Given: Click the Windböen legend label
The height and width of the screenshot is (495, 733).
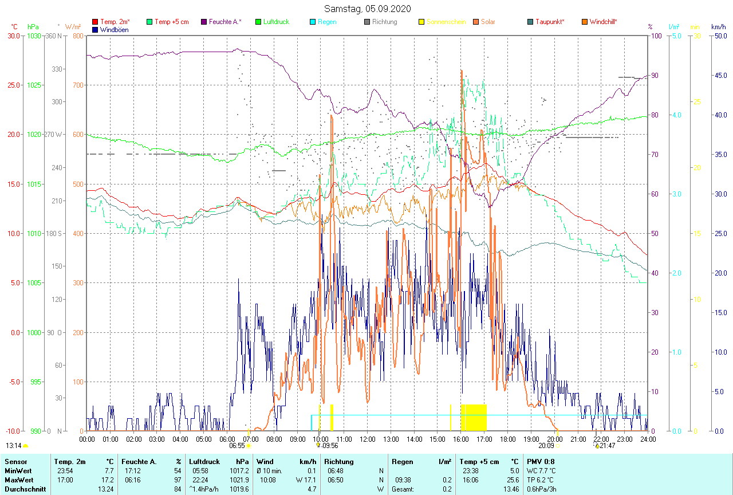Looking at the screenshot, I should 114,30.
